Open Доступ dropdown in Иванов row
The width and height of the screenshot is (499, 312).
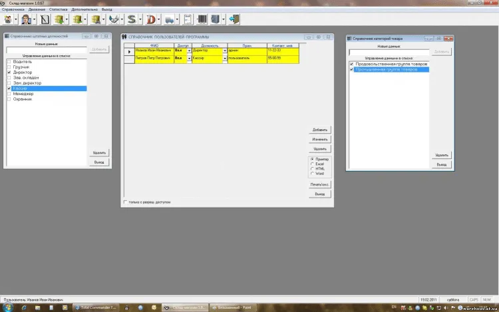pos(189,51)
